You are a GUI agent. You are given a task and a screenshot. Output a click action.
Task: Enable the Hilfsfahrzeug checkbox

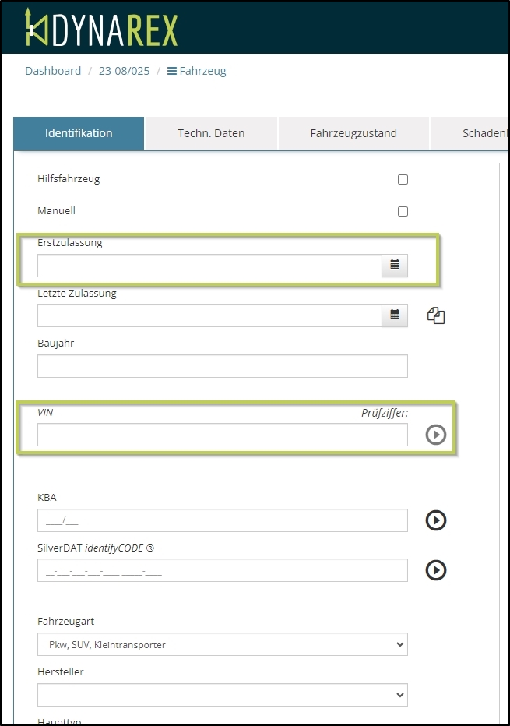pos(403,180)
